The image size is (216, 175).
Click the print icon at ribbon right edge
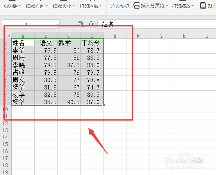pos(203,6)
